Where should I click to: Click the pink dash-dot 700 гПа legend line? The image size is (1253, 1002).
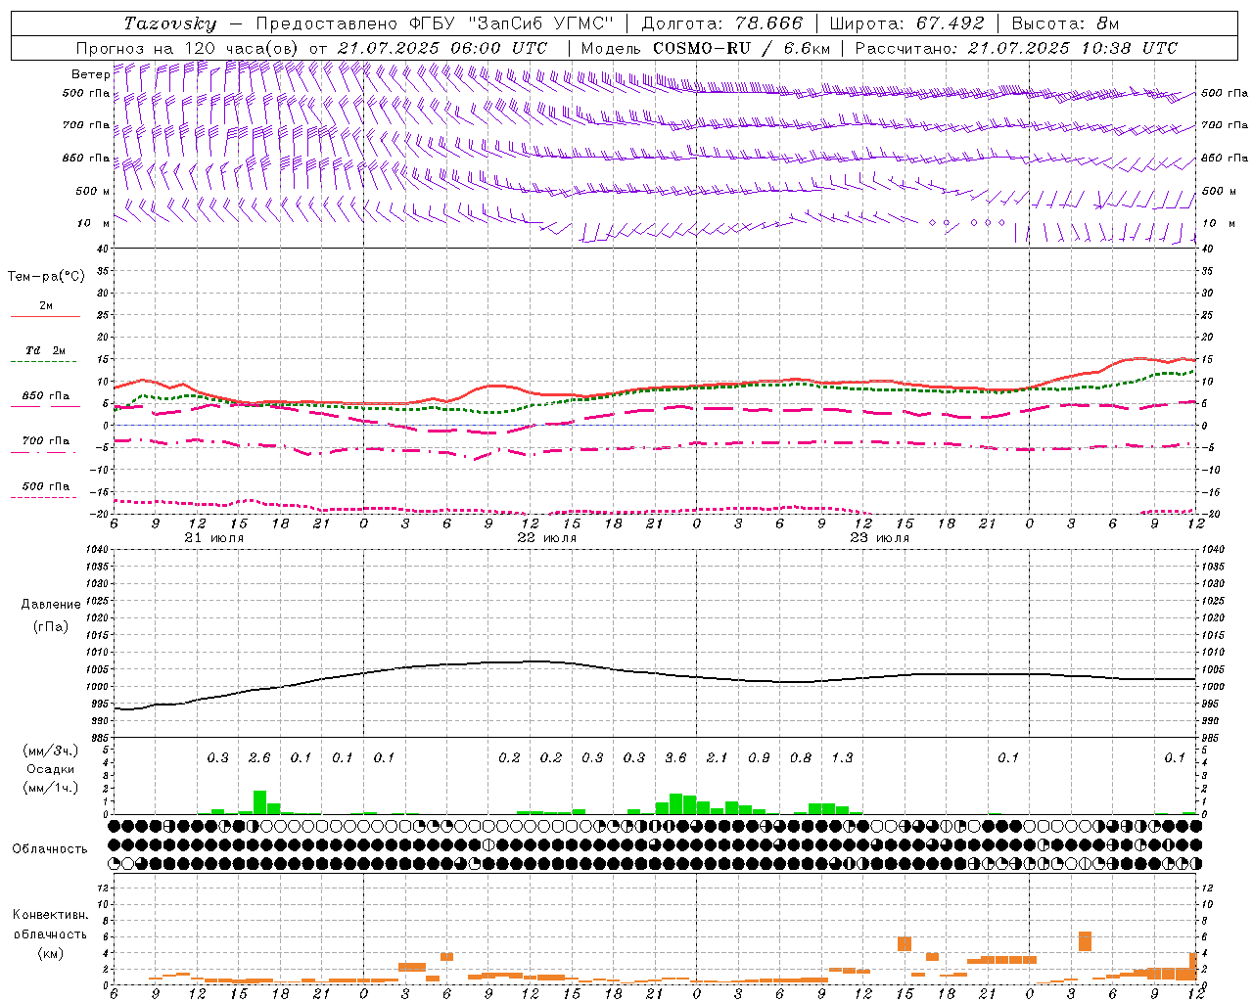pos(45,453)
